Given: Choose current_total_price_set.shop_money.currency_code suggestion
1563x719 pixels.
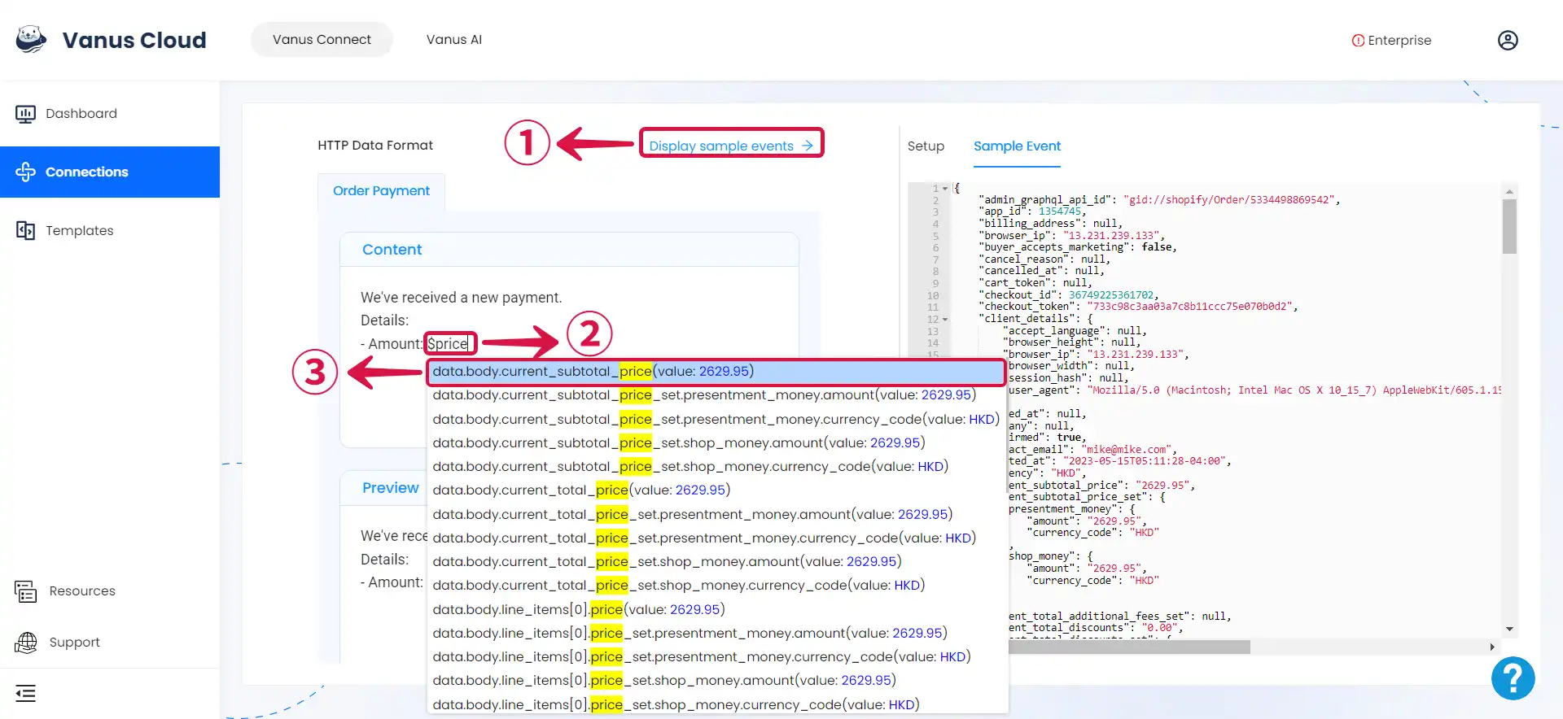Looking at the screenshot, I should point(716,586).
